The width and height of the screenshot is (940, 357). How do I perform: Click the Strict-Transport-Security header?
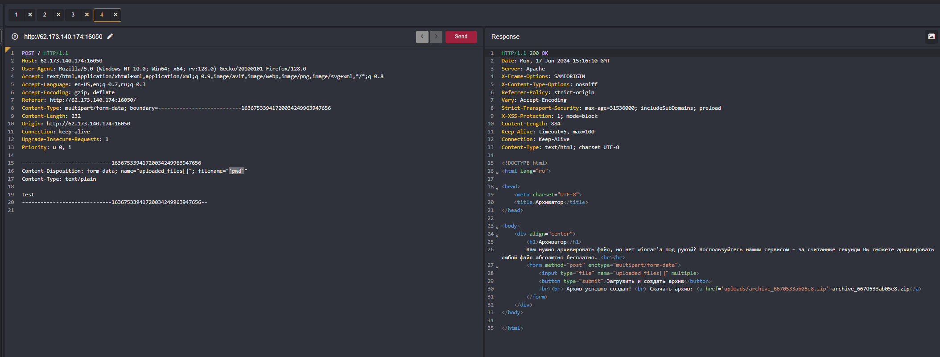[611, 108]
